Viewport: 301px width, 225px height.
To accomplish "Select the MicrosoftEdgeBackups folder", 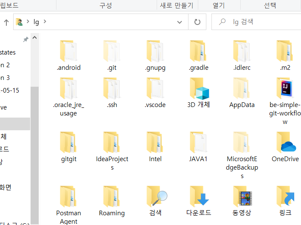I will click(242, 155).
